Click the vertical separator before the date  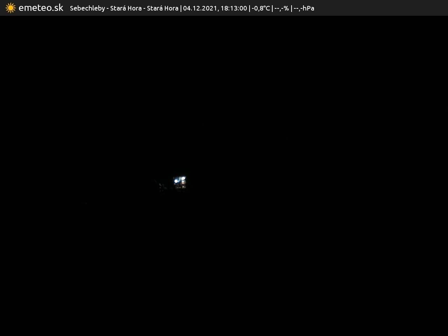181,8
